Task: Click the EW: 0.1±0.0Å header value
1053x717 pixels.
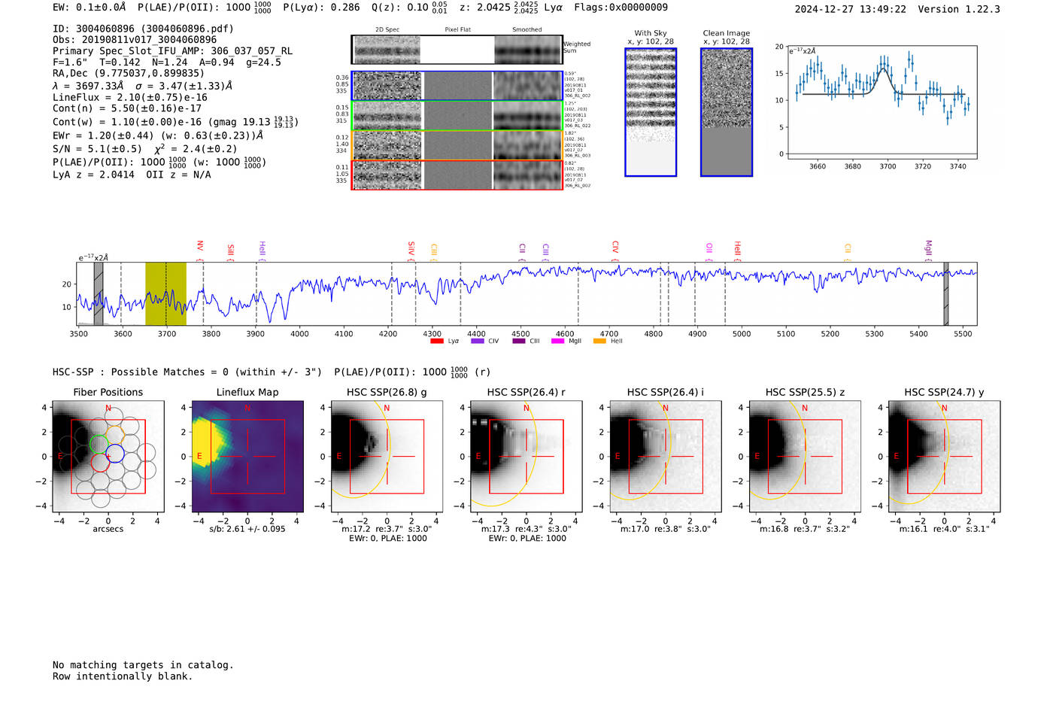Action: point(89,8)
